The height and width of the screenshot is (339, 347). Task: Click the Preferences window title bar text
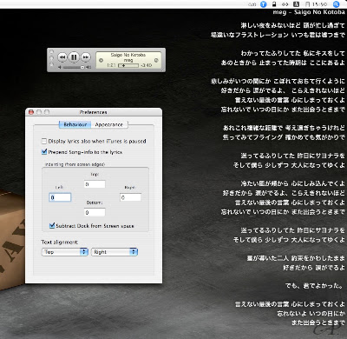pos(93,112)
